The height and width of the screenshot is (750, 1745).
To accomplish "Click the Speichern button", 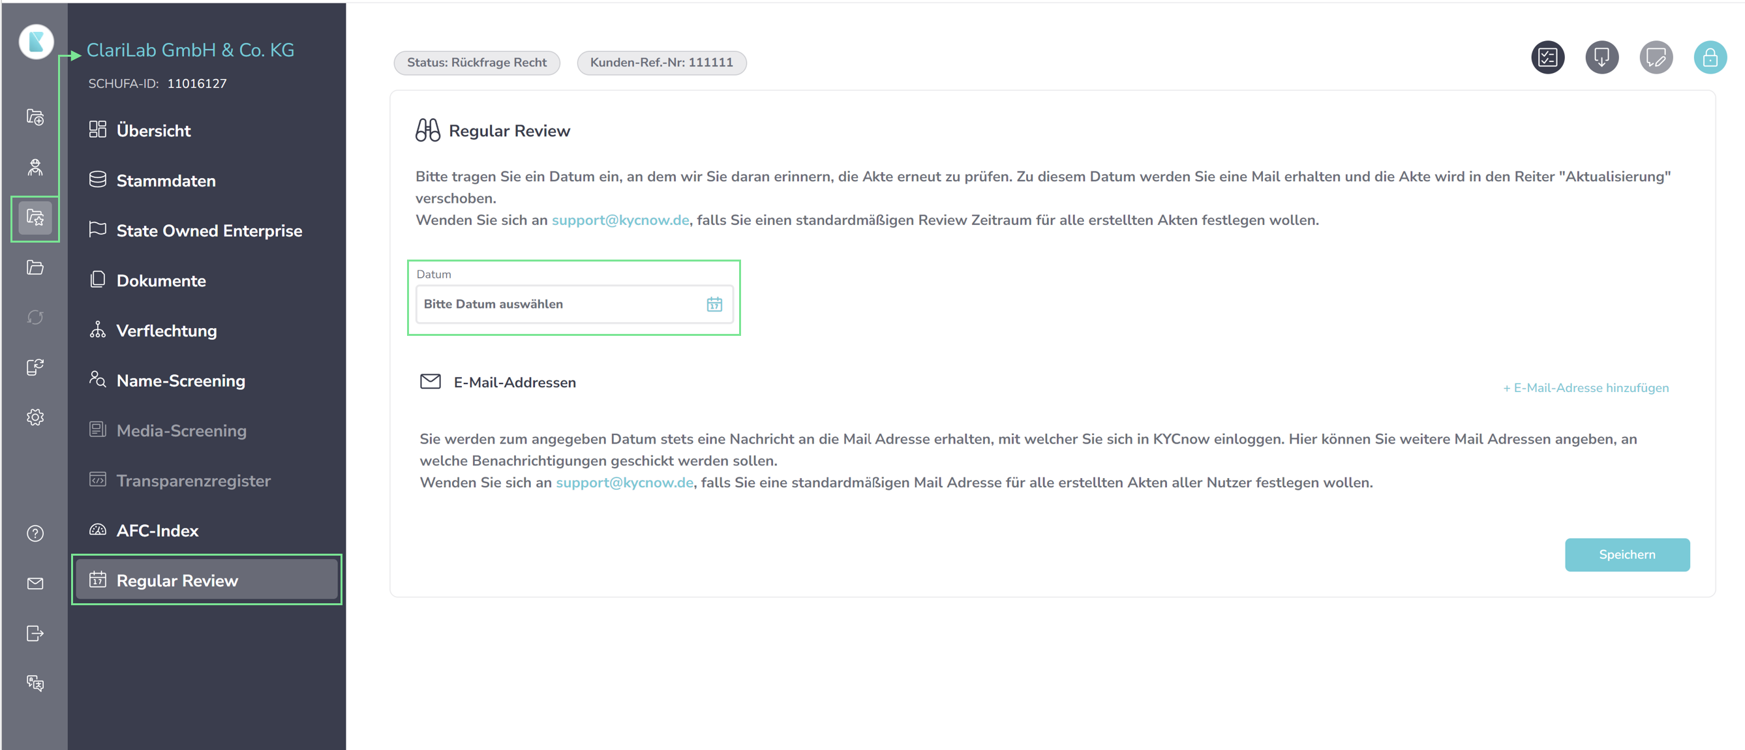I will (x=1626, y=554).
